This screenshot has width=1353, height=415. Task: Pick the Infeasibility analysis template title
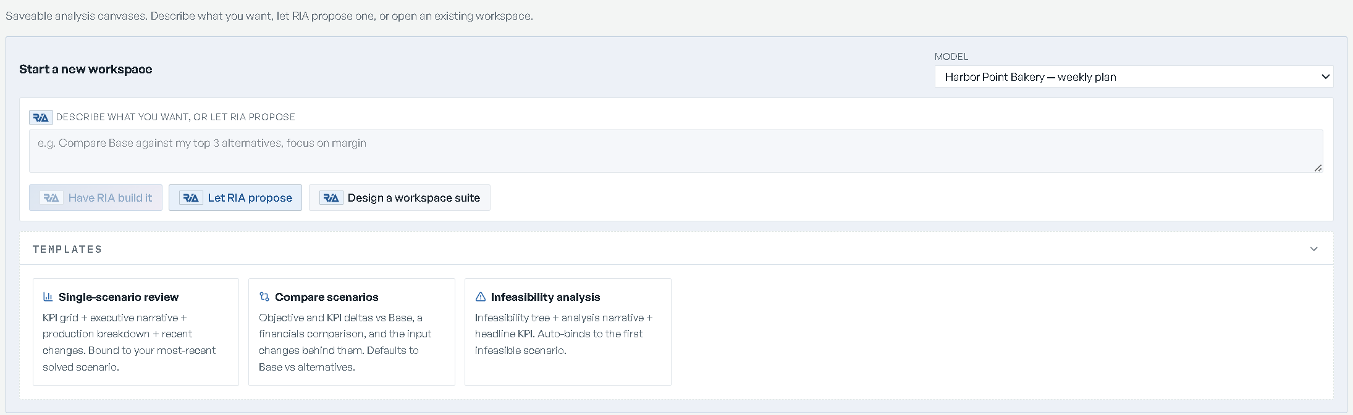pos(546,297)
